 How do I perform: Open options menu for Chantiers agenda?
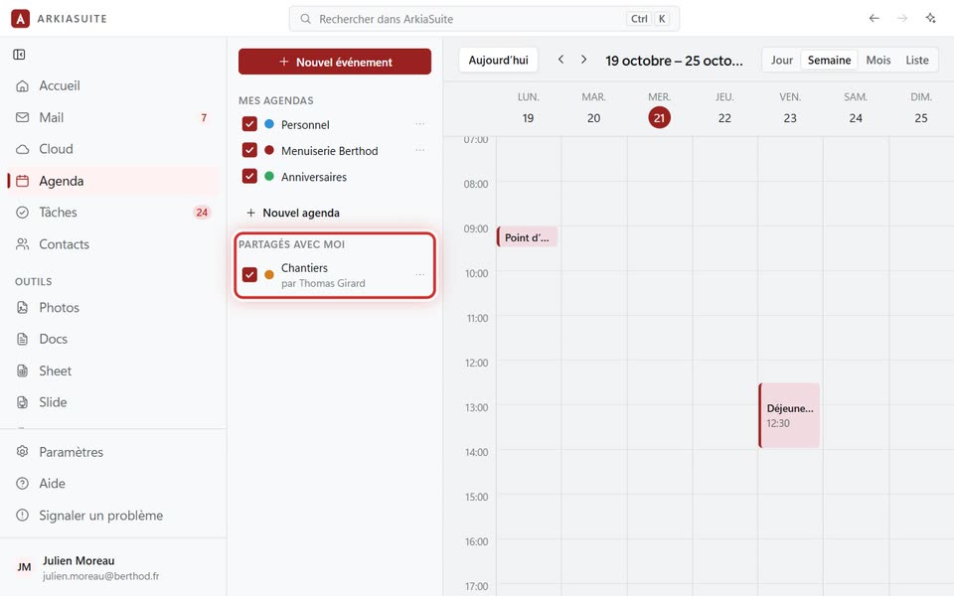point(419,274)
